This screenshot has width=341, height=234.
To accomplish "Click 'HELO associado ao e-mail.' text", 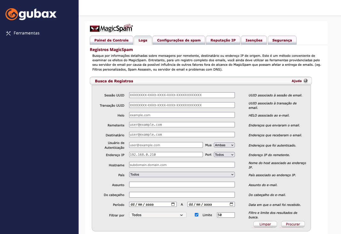I will pos(269,115).
